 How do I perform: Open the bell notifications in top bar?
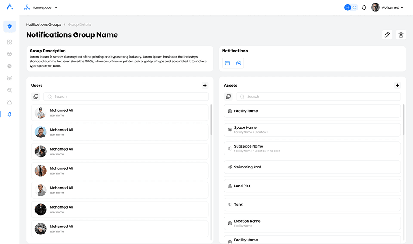[364, 7]
